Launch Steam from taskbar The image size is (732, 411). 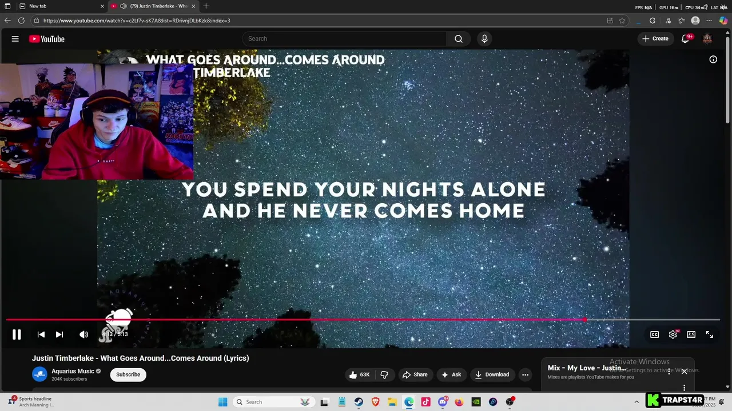tap(359, 402)
